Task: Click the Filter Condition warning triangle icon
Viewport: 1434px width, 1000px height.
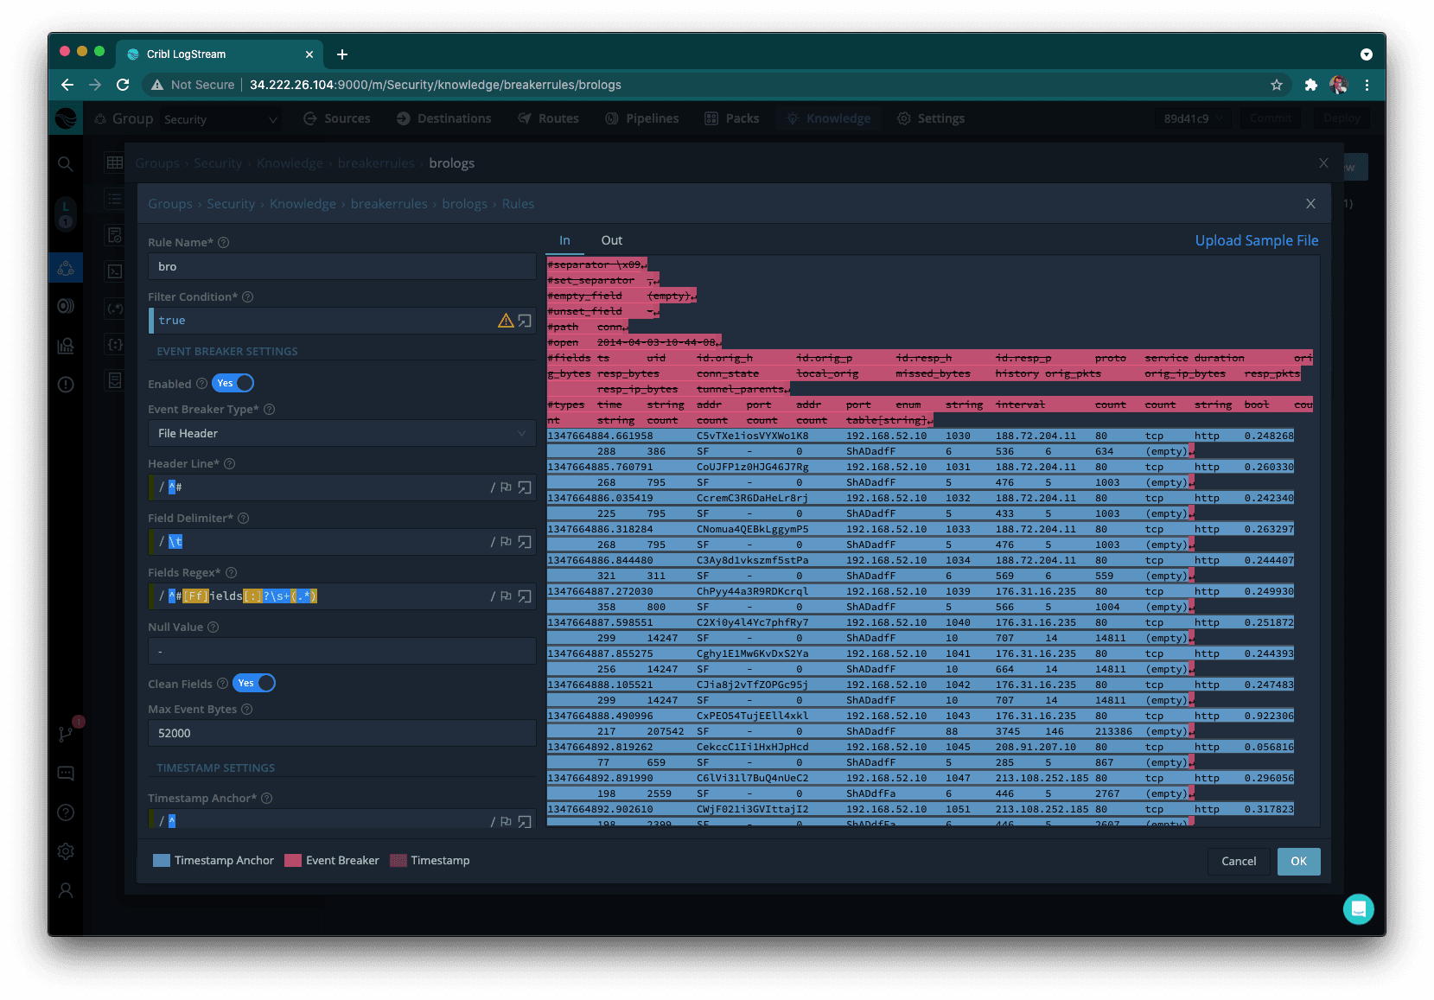Action: pyautogui.click(x=506, y=321)
